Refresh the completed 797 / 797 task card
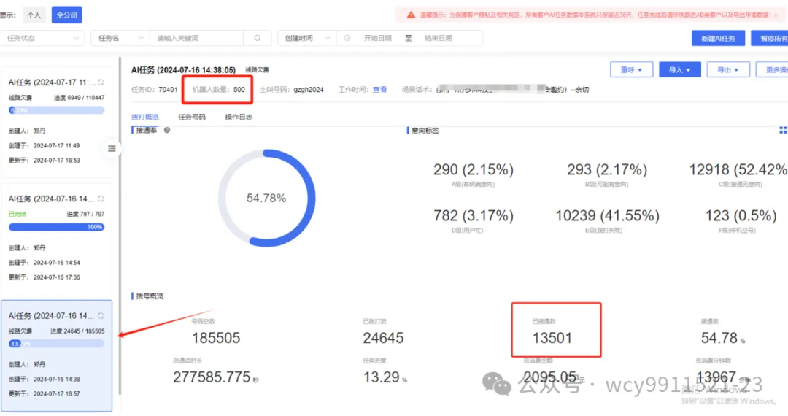This screenshot has width=788, height=416. (x=101, y=199)
